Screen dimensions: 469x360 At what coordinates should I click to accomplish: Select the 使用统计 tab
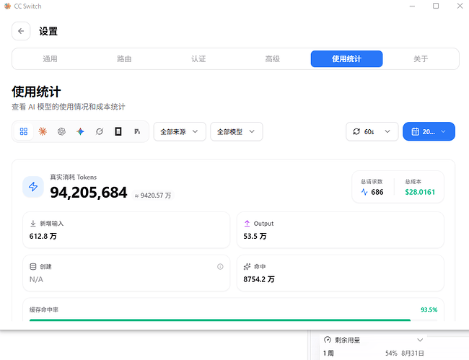[346, 59]
